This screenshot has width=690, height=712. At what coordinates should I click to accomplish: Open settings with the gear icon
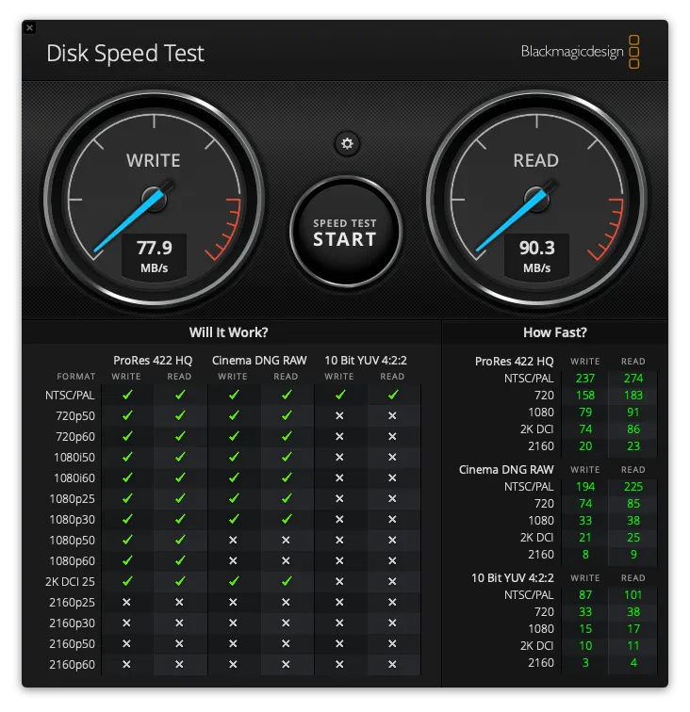(347, 143)
